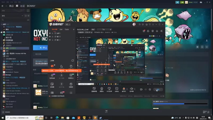Lock the 窗口 2 source

pos(52,37)
